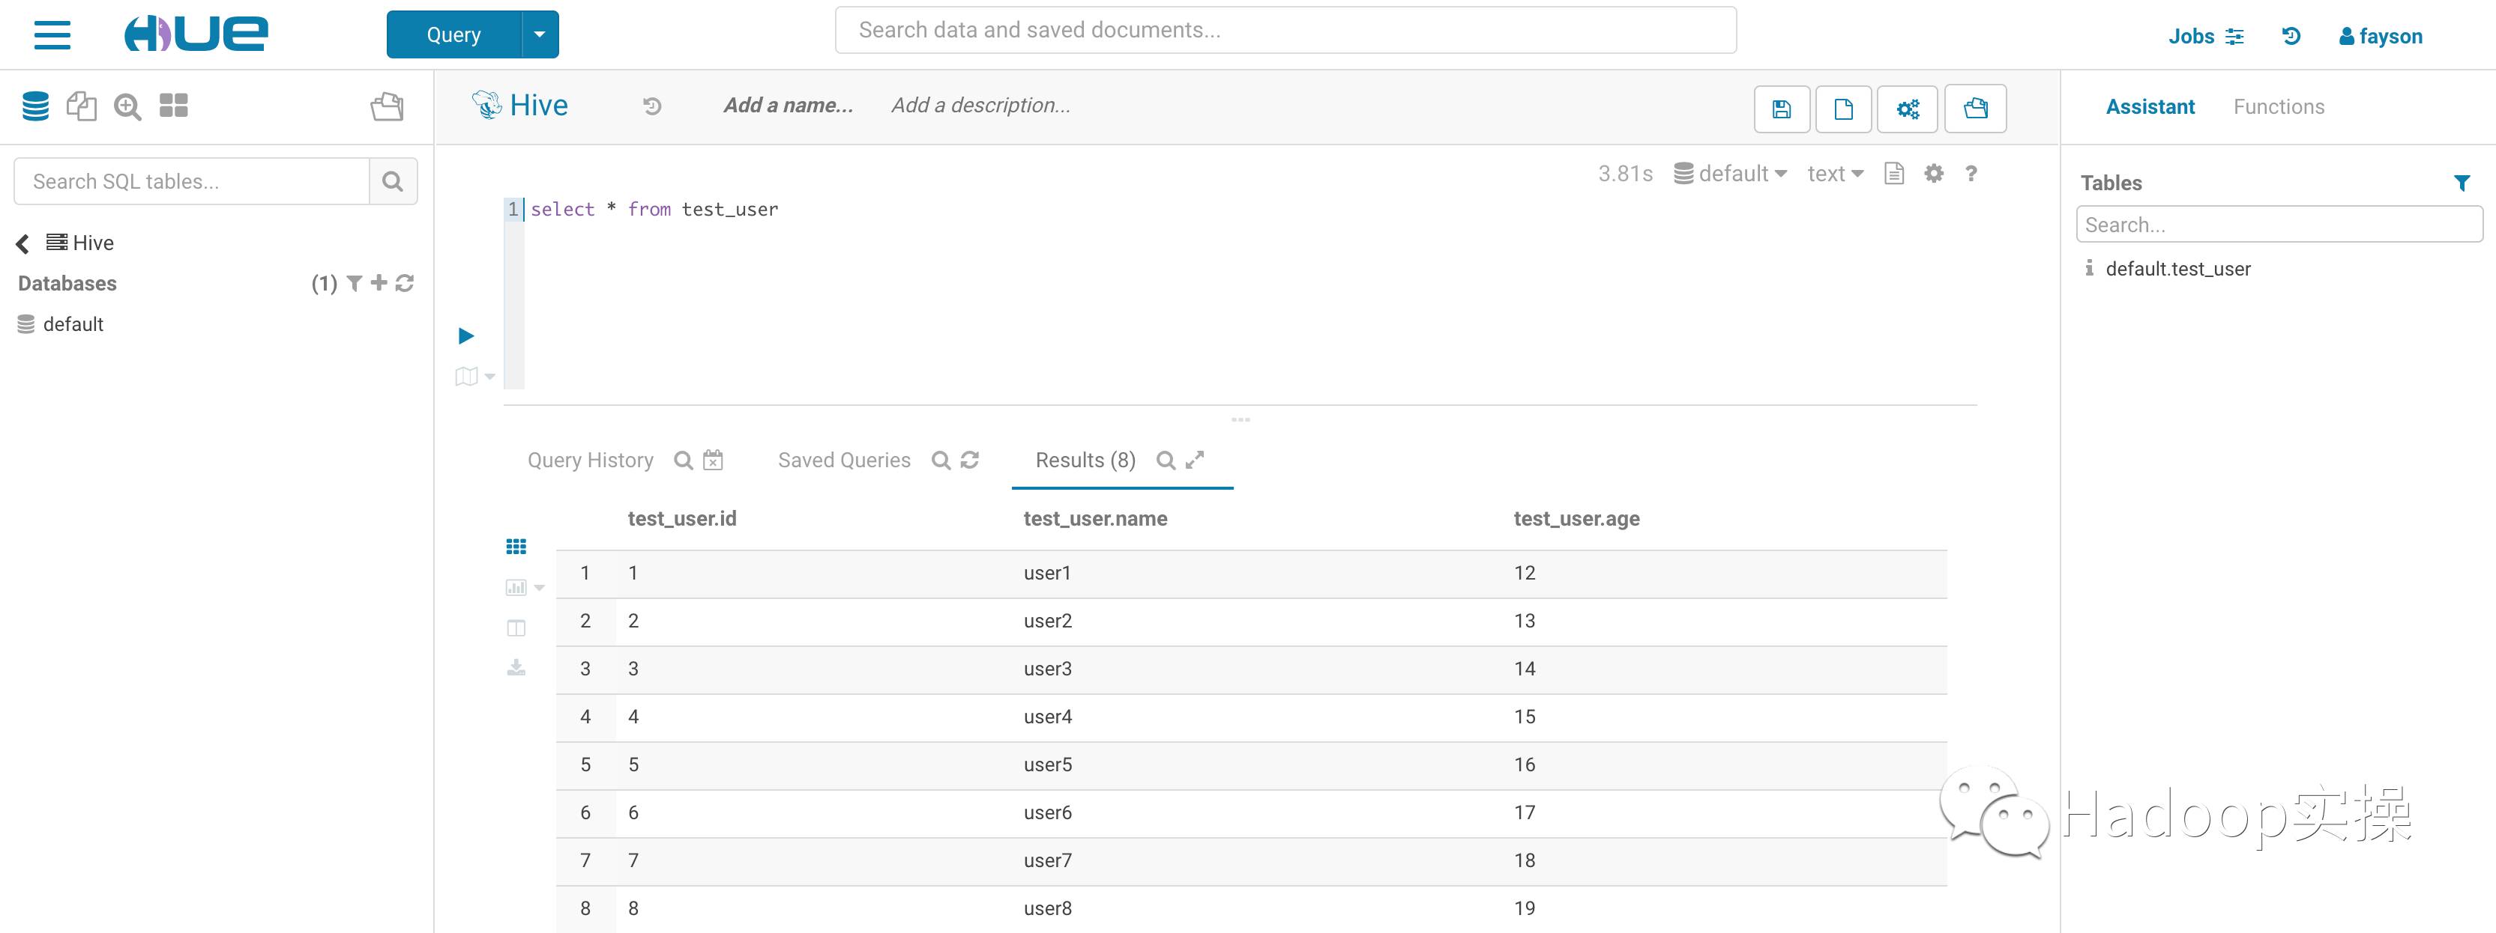Click the Search SQL tables field
Viewport: 2496px width, 933px height.
tap(192, 181)
